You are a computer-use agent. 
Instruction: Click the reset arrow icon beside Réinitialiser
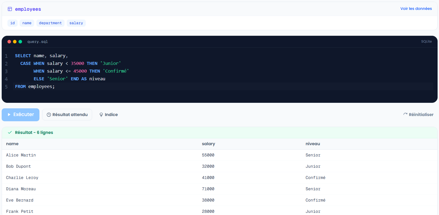click(x=405, y=114)
